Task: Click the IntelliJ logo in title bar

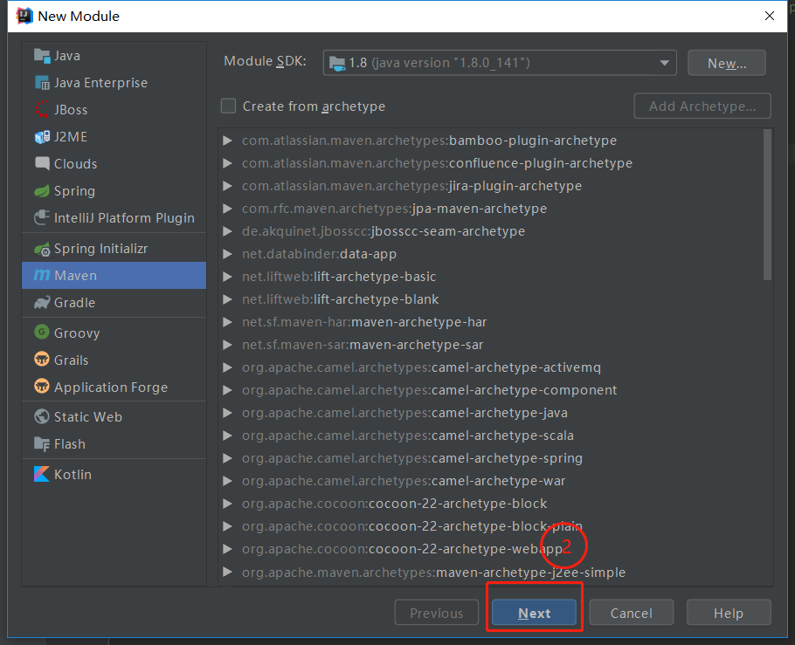Action: 24,17
